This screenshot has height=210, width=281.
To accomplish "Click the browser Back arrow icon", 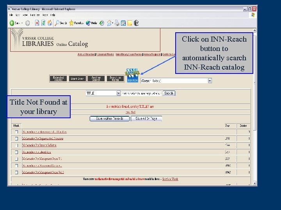I will [x=12, y=23].
